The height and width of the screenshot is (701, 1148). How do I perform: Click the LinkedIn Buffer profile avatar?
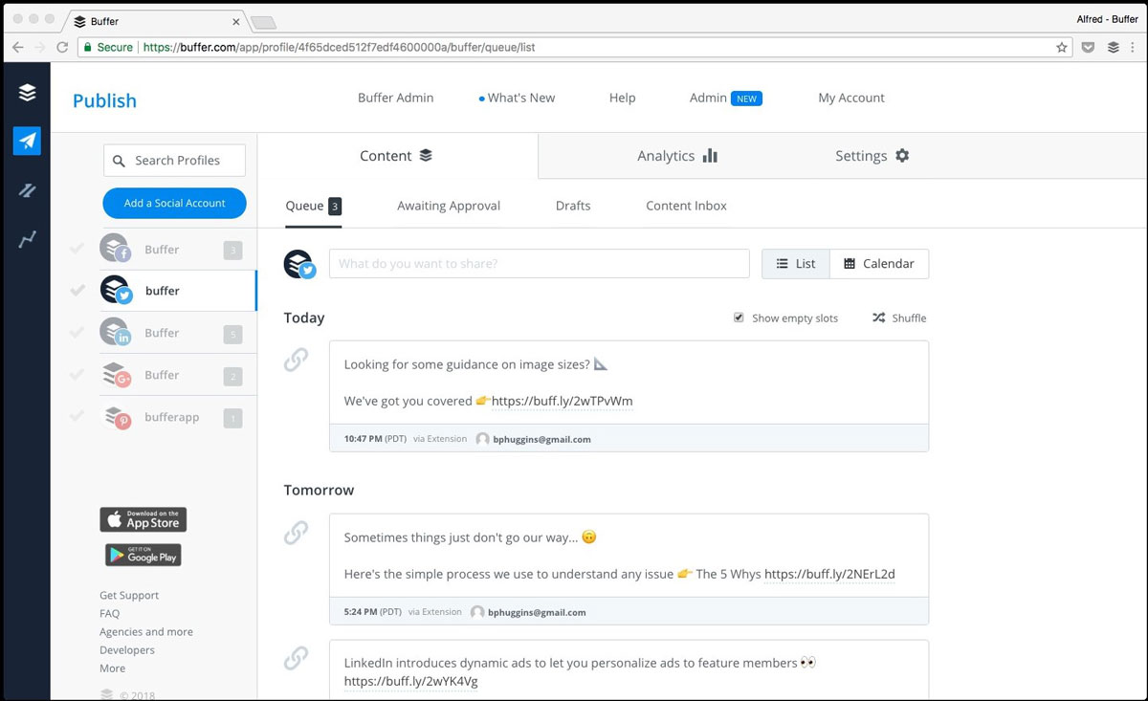pyautogui.click(x=115, y=332)
